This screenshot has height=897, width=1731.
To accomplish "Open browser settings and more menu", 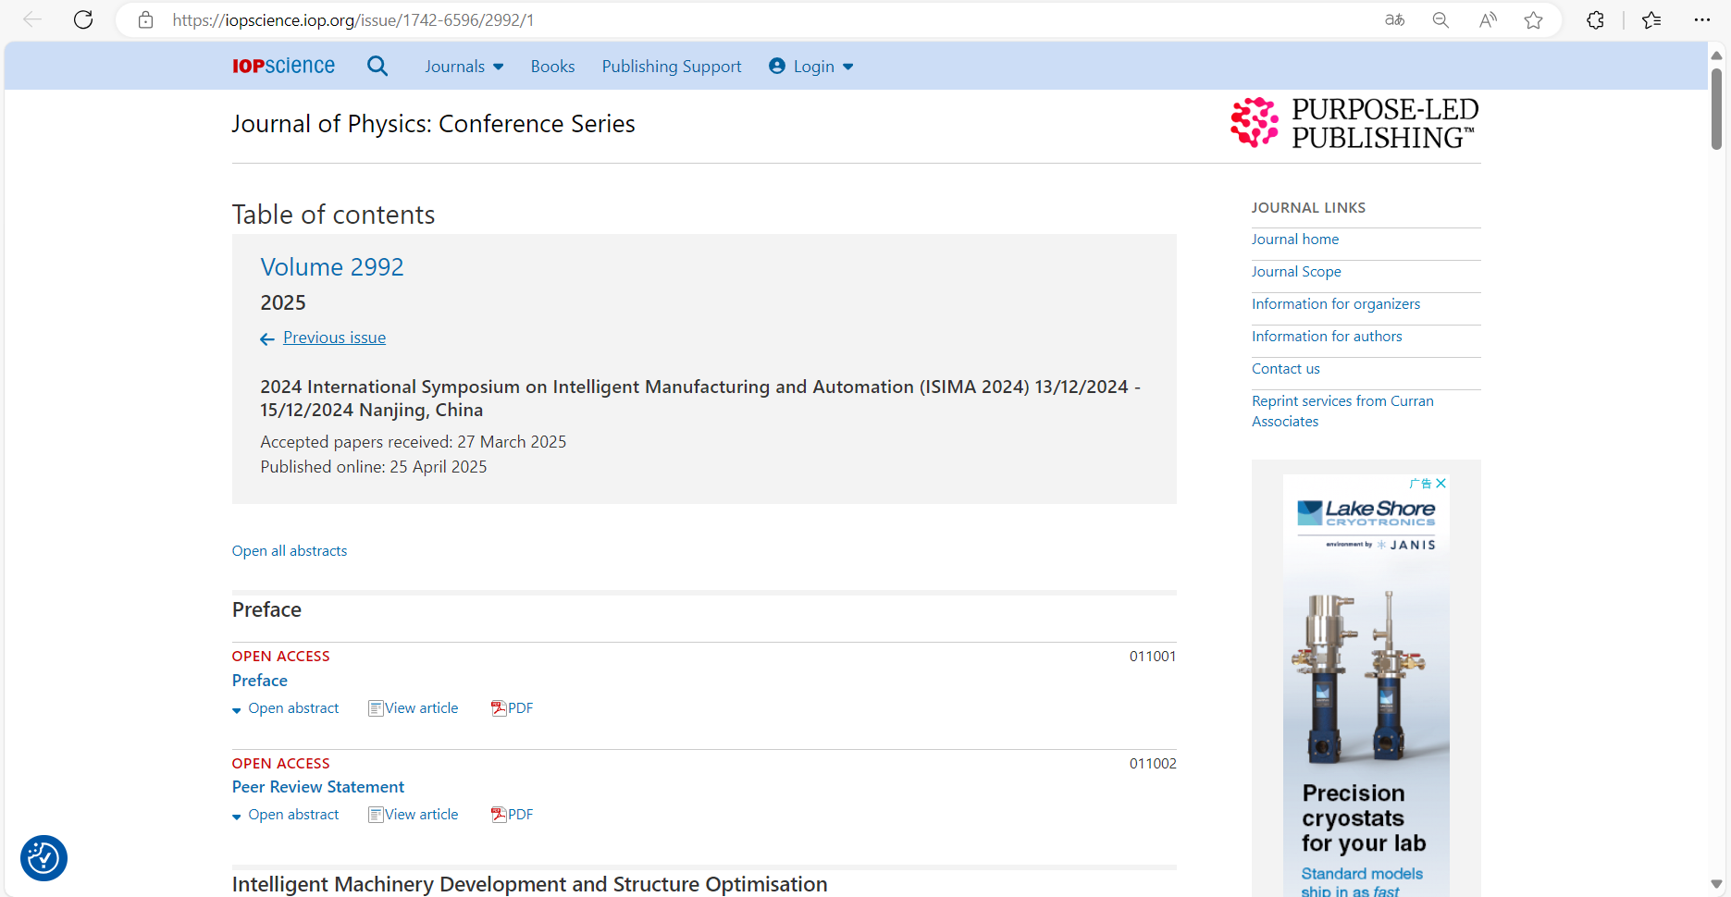I will (1701, 19).
